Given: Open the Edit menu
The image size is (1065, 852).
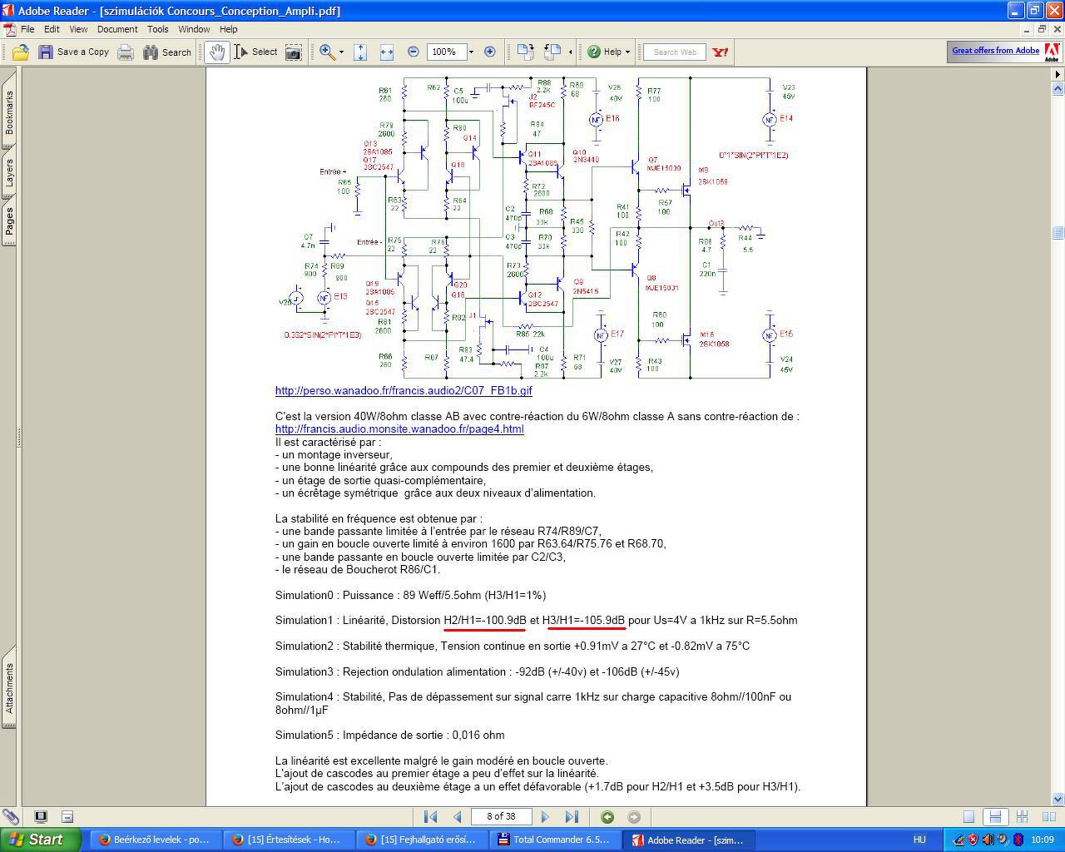Looking at the screenshot, I should click(x=52, y=29).
